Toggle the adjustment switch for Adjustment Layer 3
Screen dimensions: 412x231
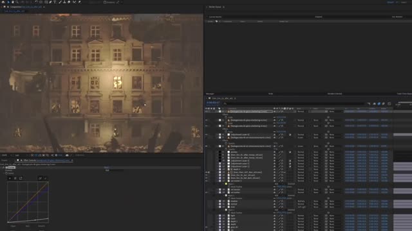(x=290, y=164)
